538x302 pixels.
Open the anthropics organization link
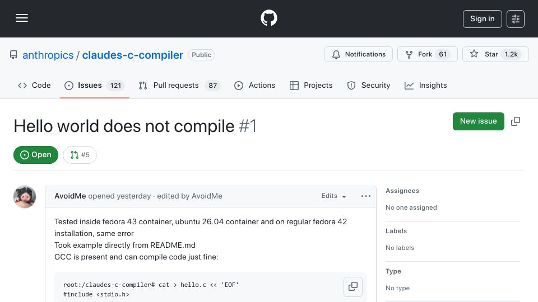click(48, 55)
